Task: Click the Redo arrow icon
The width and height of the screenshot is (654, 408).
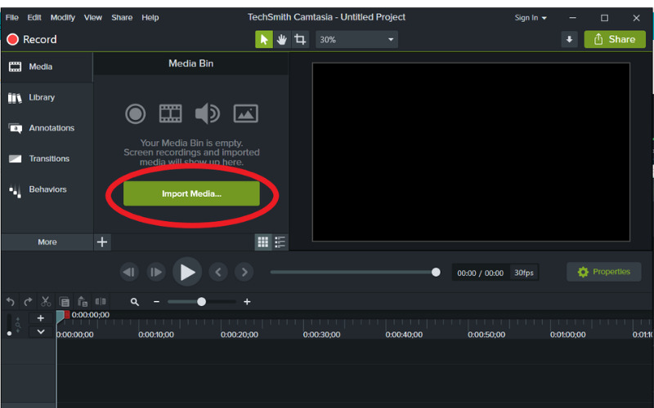Action: [28, 301]
